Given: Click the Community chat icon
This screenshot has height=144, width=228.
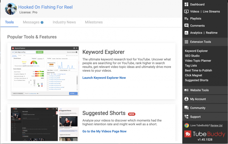Looking at the screenshot, I should [x=186, y=108].
